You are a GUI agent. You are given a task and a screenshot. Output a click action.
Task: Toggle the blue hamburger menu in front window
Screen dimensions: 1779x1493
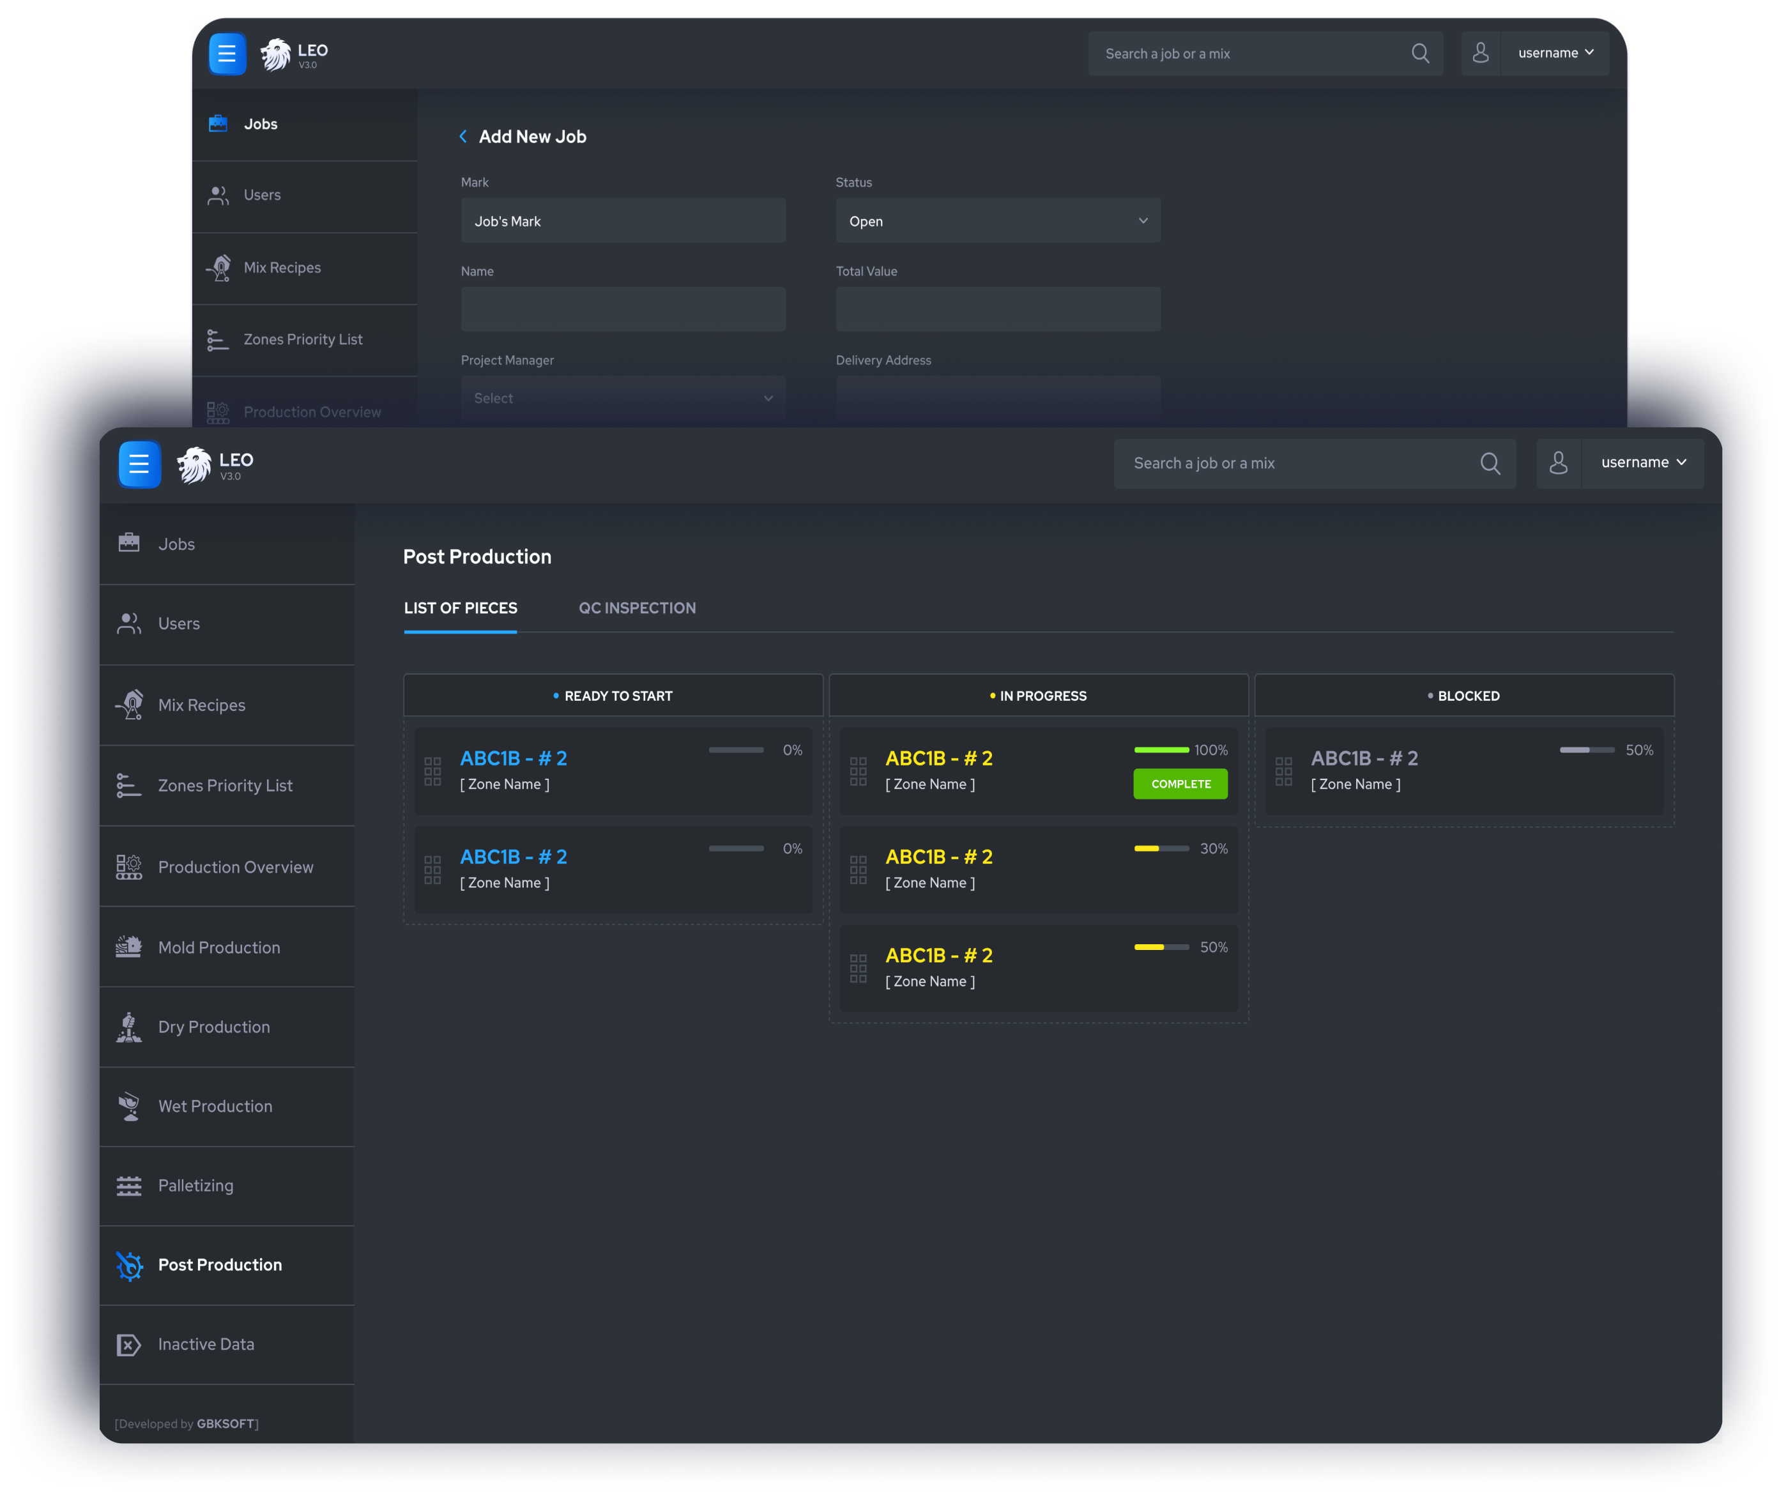coord(139,464)
